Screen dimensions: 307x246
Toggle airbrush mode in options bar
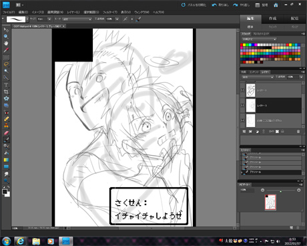point(125,19)
